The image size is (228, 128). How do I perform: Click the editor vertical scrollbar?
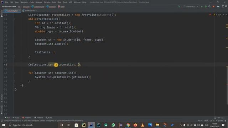coord(227,85)
